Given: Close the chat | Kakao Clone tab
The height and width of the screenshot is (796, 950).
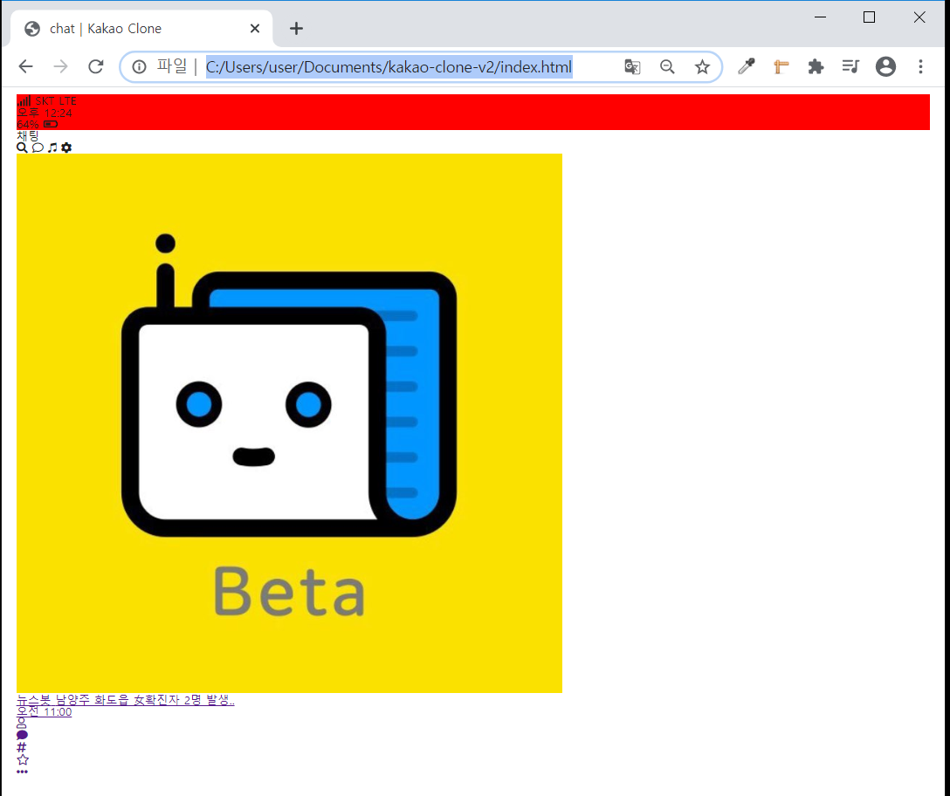Looking at the screenshot, I should tap(255, 29).
